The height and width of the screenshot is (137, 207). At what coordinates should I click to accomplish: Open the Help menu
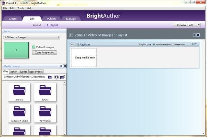pos(29,8)
